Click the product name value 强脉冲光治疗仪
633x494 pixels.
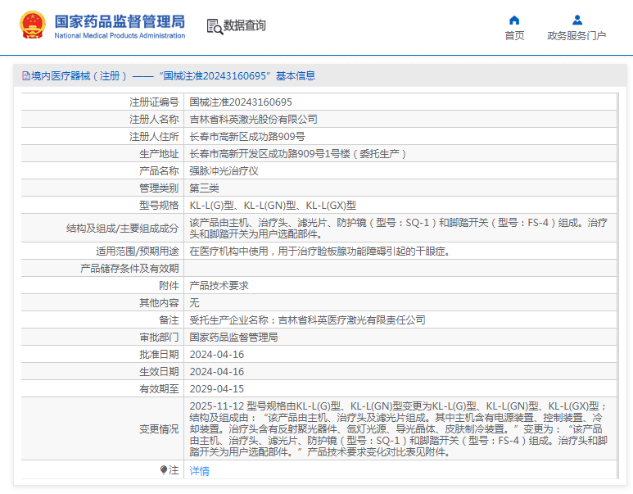(224, 171)
